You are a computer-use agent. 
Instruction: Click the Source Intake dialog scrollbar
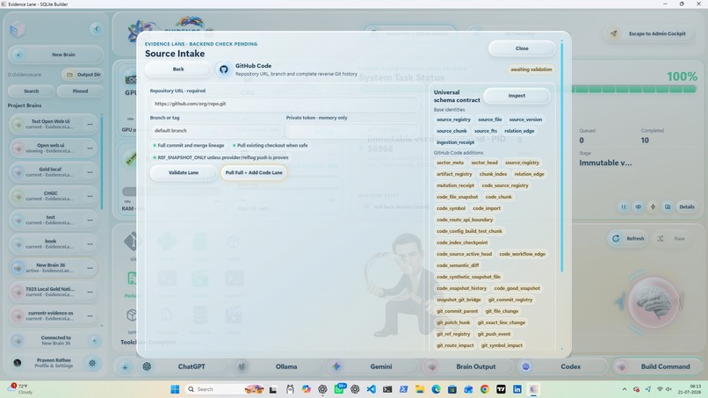click(x=561, y=158)
